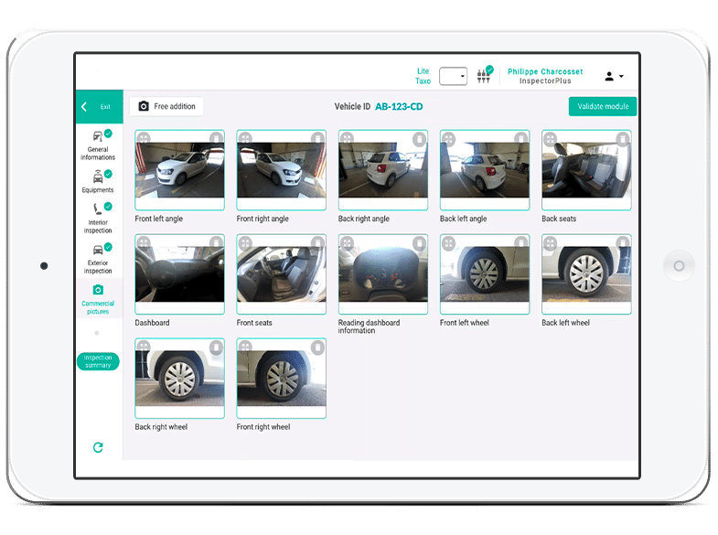The height and width of the screenshot is (535, 718).
Task: Delete the Front seats photo
Action: [317, 242]
